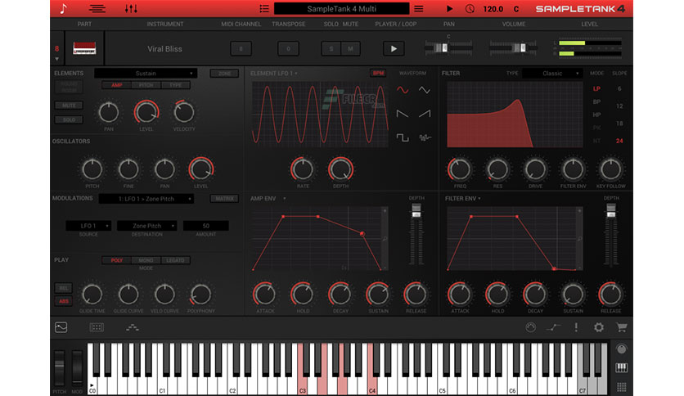
Task: Open settings gear icon
Action: (x=599, y=327)
